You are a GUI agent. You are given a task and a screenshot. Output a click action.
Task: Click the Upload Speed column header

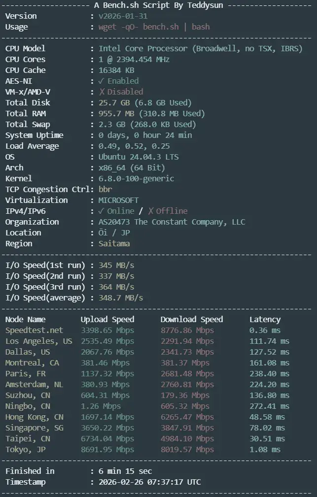[107, 319]
